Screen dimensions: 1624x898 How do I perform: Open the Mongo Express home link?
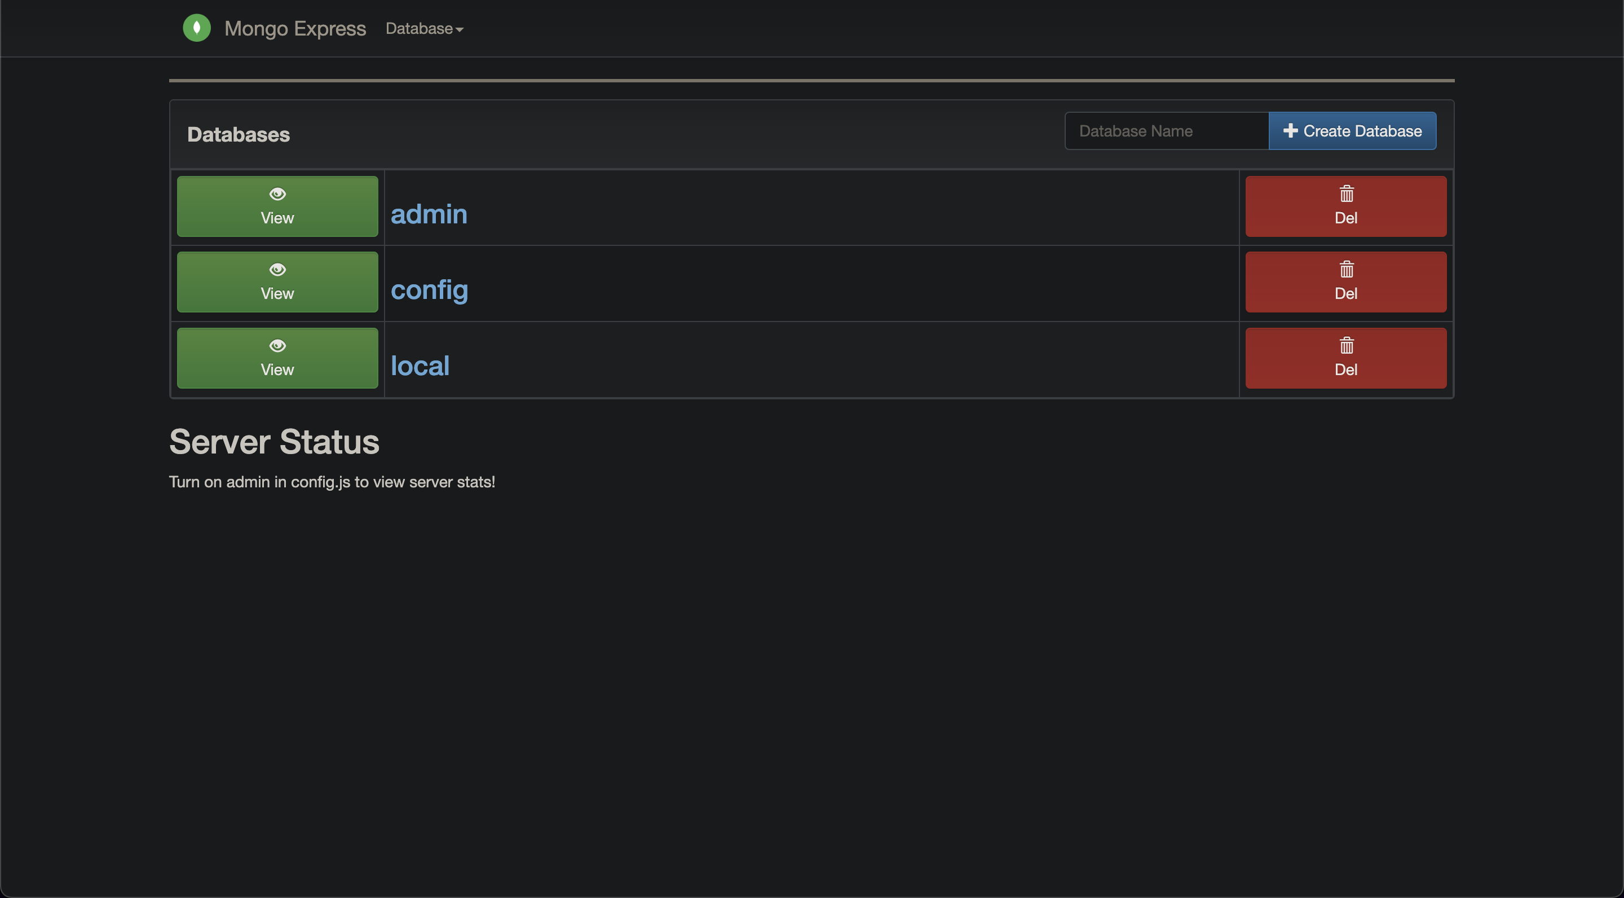[295, 28]
